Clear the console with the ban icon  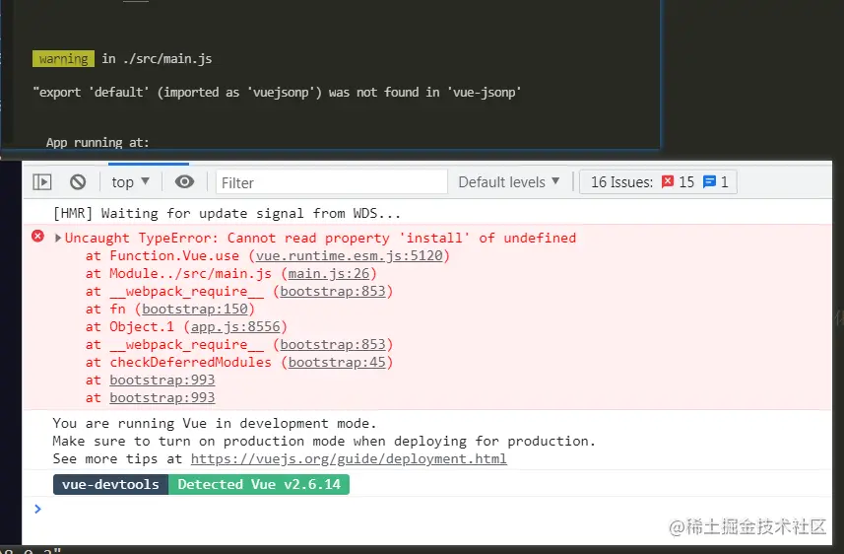click(x=78, y=182)
